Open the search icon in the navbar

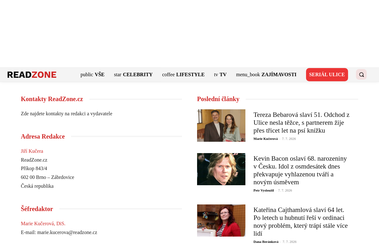(x=361, y=75)
